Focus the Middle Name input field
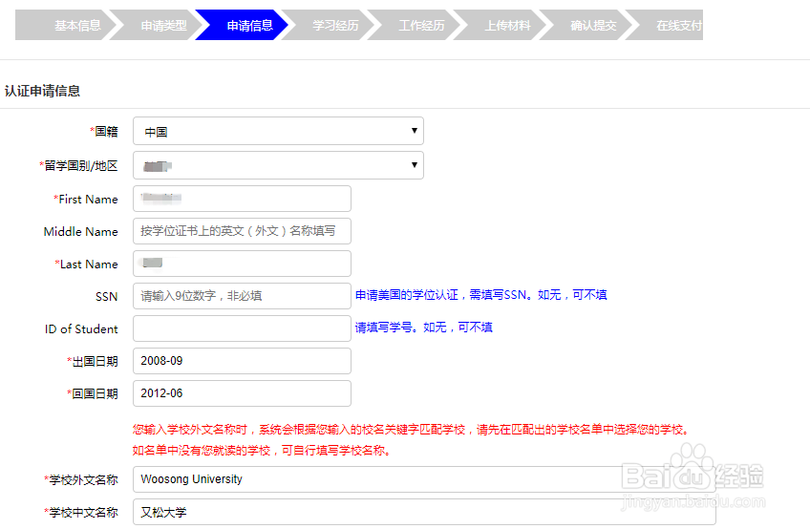The image size is (810, 529). [242, 231]
